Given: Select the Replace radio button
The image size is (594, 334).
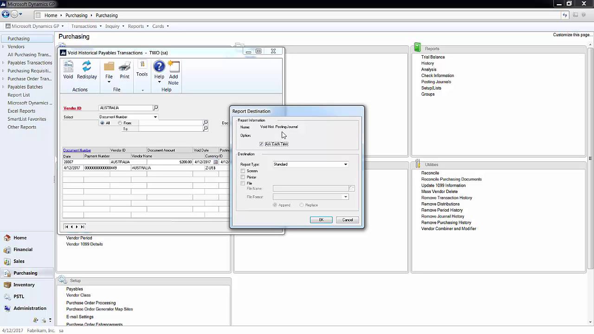Looking at the screenshot, I should (302, 205).
